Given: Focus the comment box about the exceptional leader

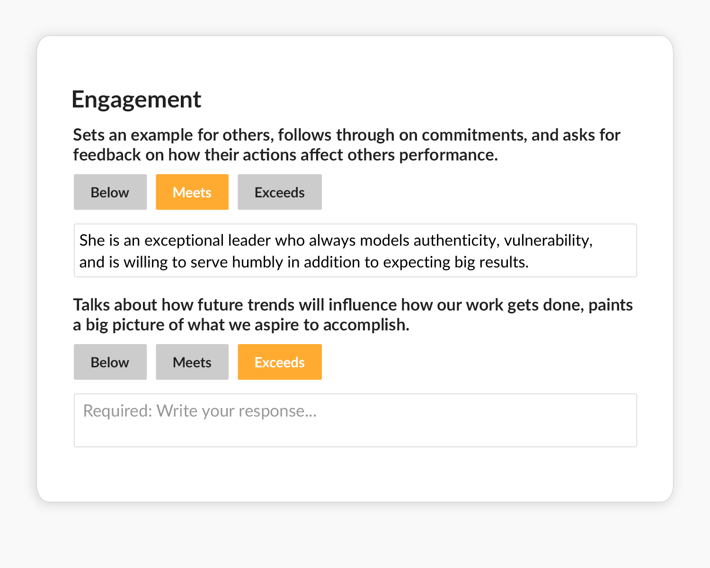Looking at the screenshot, I should [355, 250].
